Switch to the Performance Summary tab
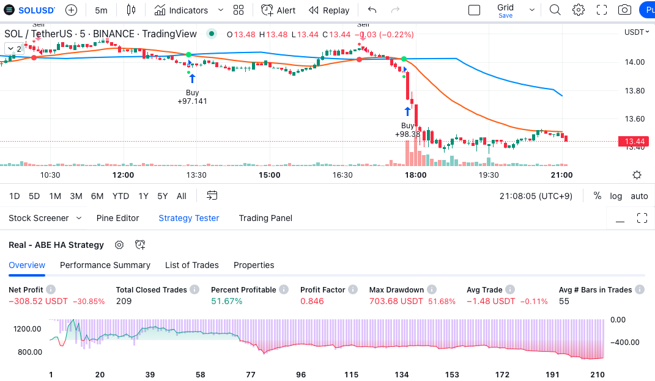 click(105, 265)
